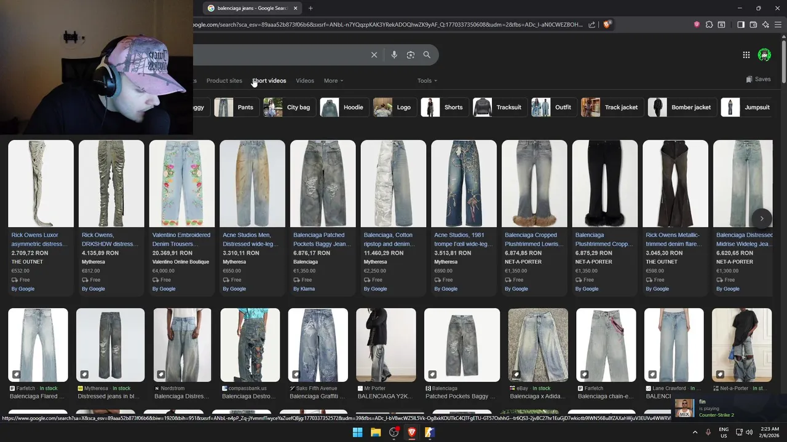Image resolution: width=787 pixels, height=442 pixels.
Task: Select the Tracksuit suggestion chip
Action: 499,107
